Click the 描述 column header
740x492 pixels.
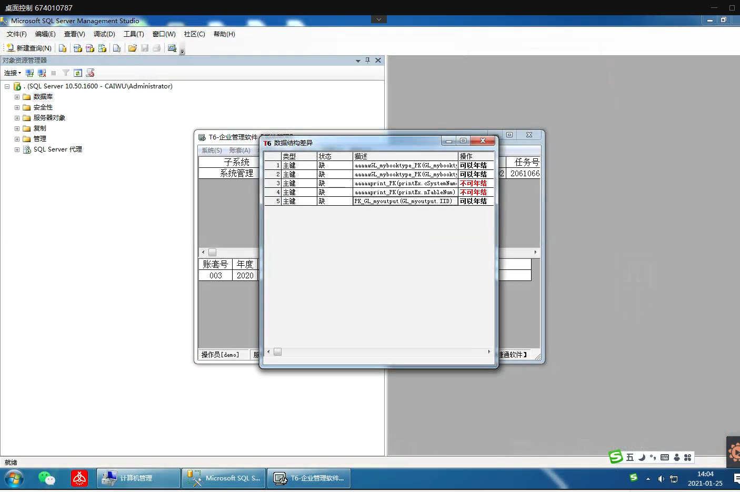tap(405, 156)
